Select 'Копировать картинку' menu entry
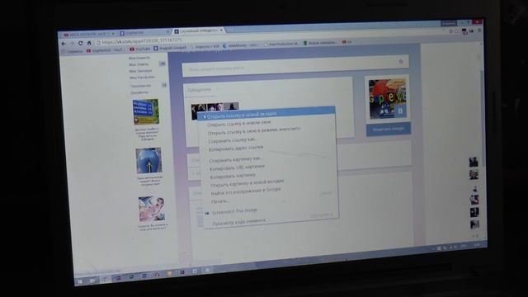 (x=233, y=176)
